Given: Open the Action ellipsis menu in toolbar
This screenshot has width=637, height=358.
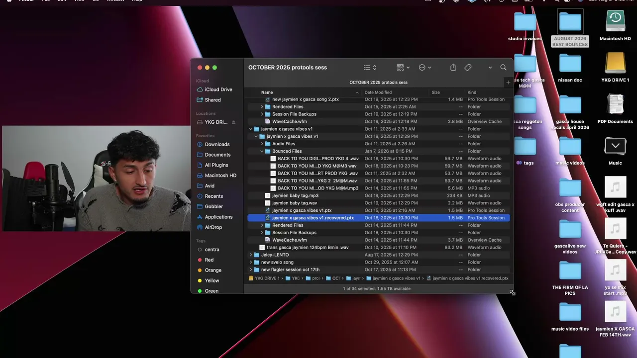Looking at the screenshot, I should [425, 68].
